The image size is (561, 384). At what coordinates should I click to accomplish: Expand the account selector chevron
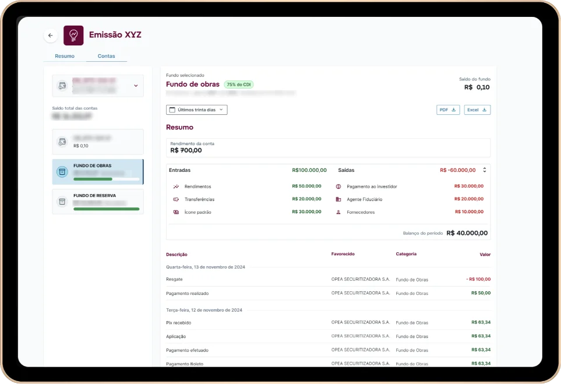136,86
